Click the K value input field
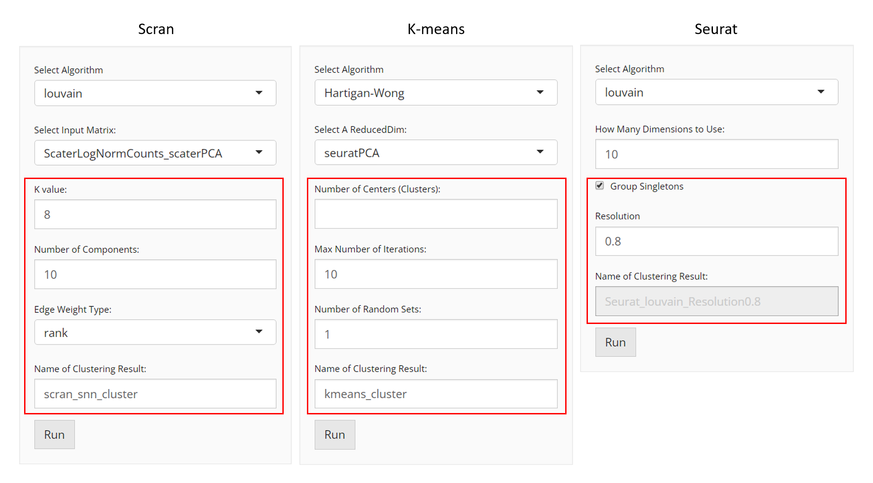 (x=155, y=214)
